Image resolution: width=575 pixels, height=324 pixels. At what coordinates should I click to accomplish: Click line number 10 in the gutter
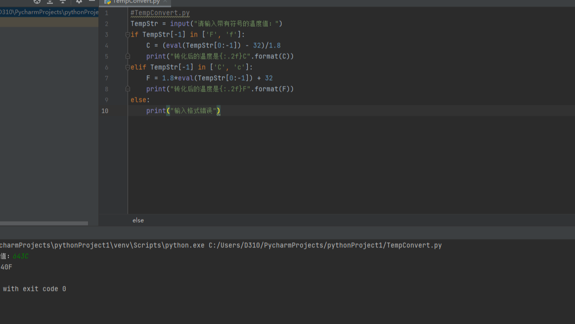click(x=105, y=111)
